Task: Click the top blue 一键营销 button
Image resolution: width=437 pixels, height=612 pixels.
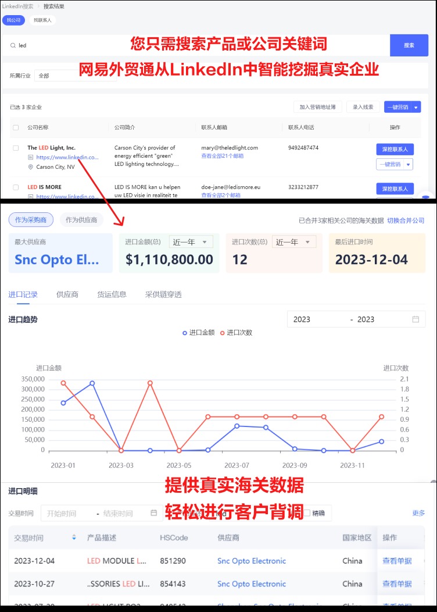Action: [397, 108]
